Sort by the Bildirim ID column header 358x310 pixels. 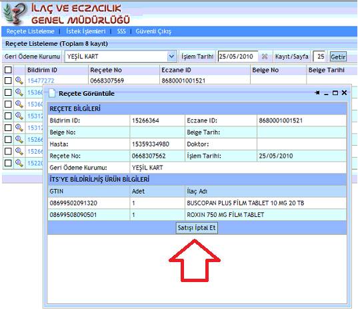click(42, 70)
